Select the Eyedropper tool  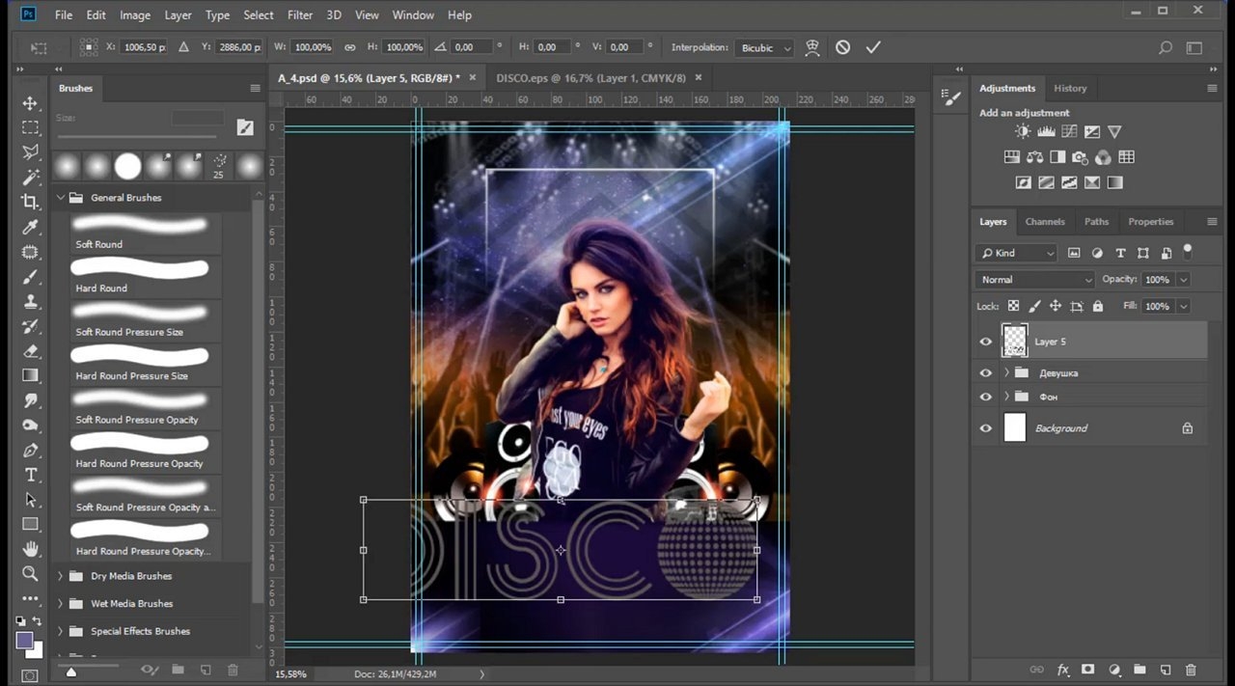pos(30,227)
